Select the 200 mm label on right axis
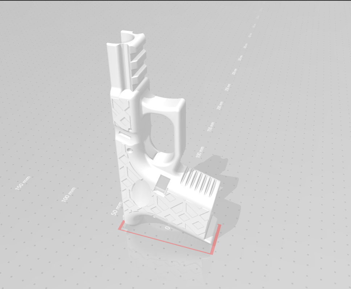351x289 pixels. [x=220, y=106]
